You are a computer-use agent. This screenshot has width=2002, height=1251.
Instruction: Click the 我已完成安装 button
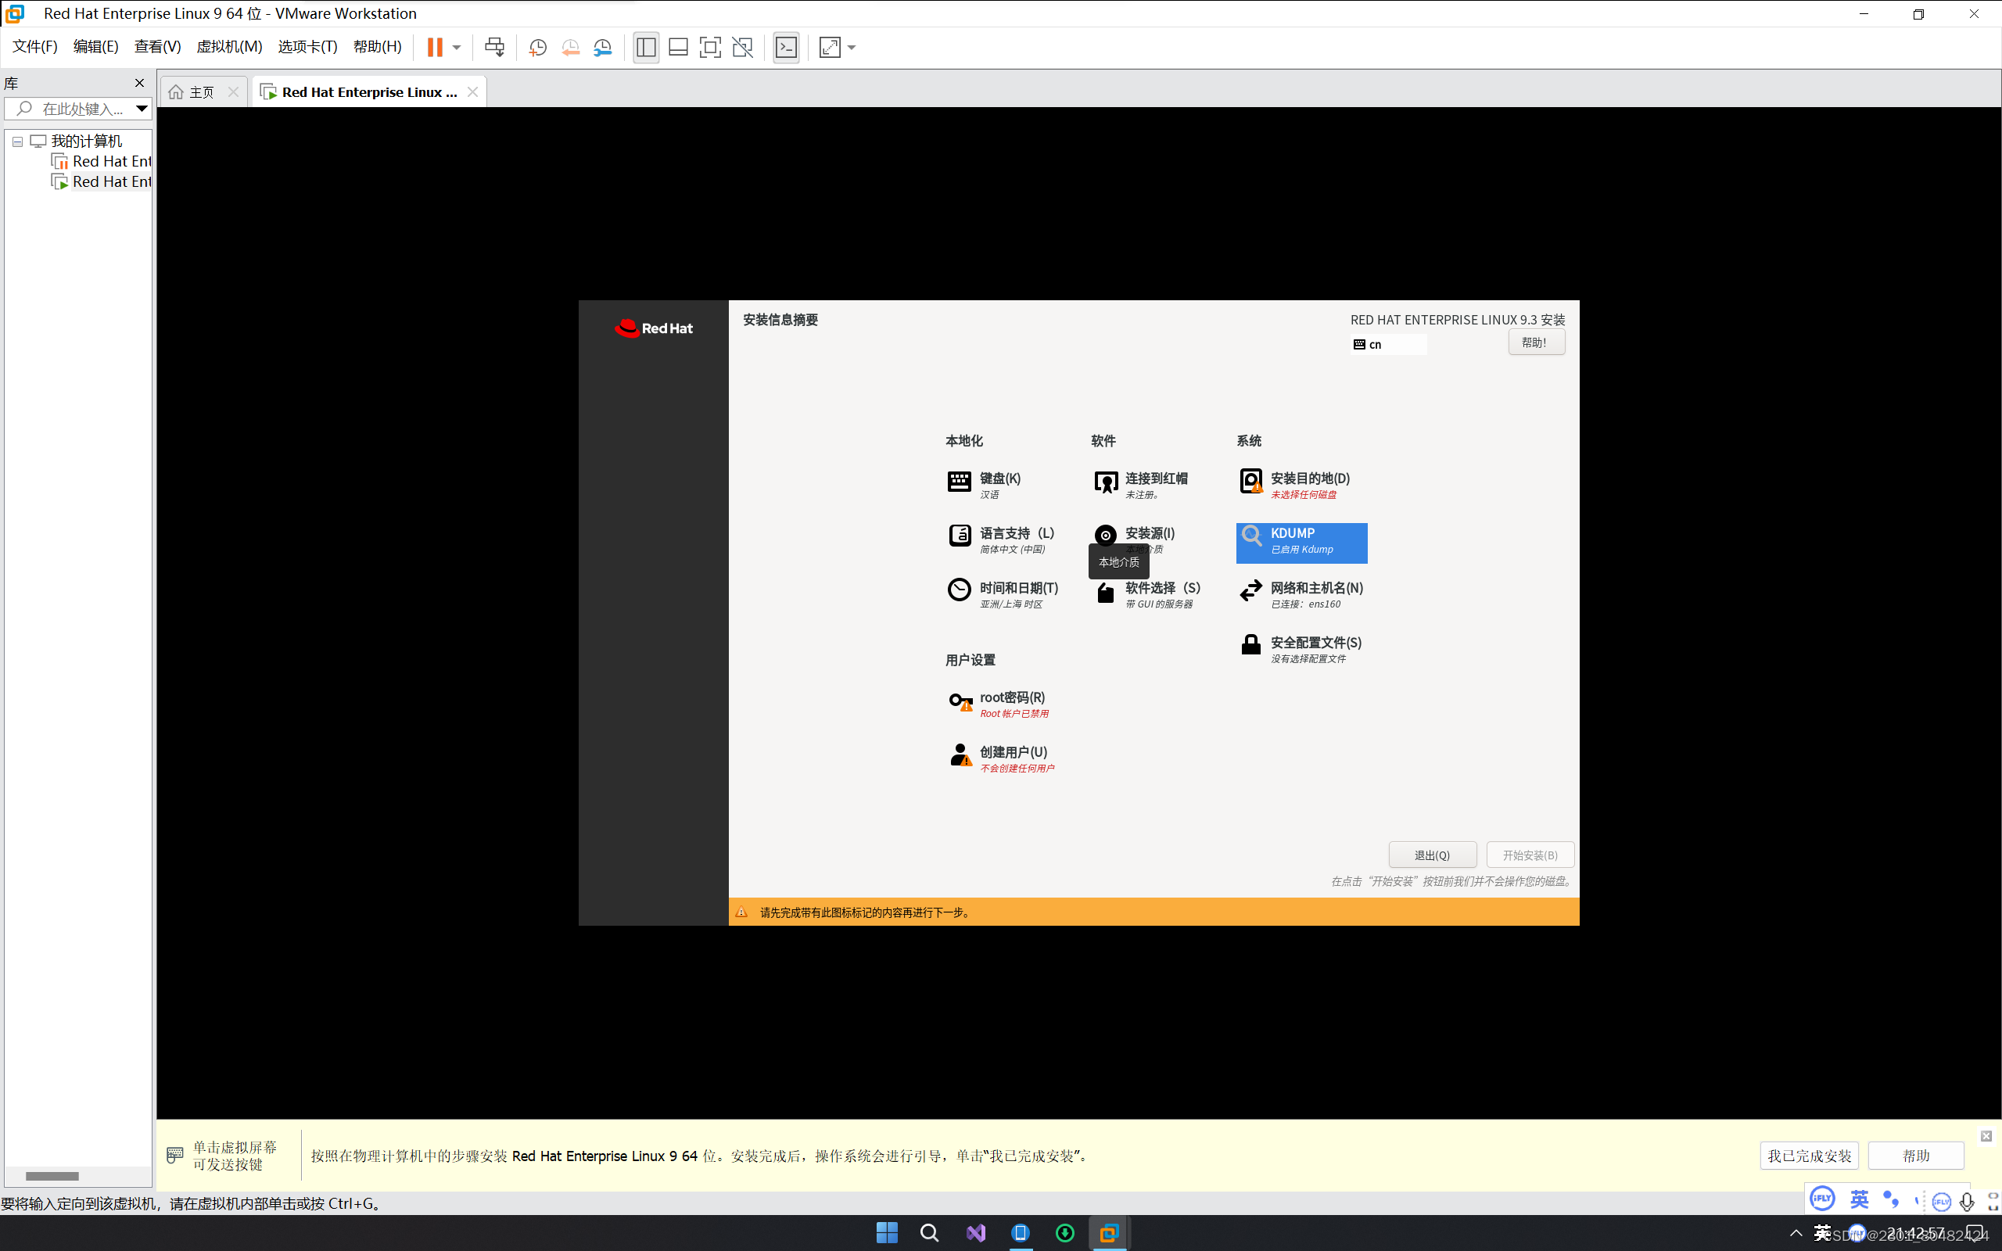click(1808, 1155)
